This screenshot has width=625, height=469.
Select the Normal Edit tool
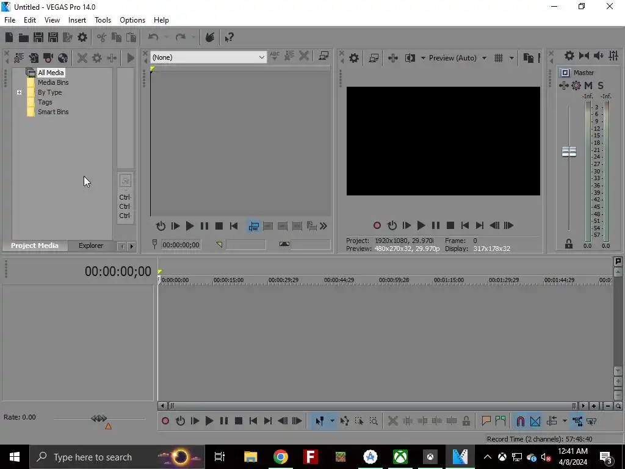click(319, 421)
